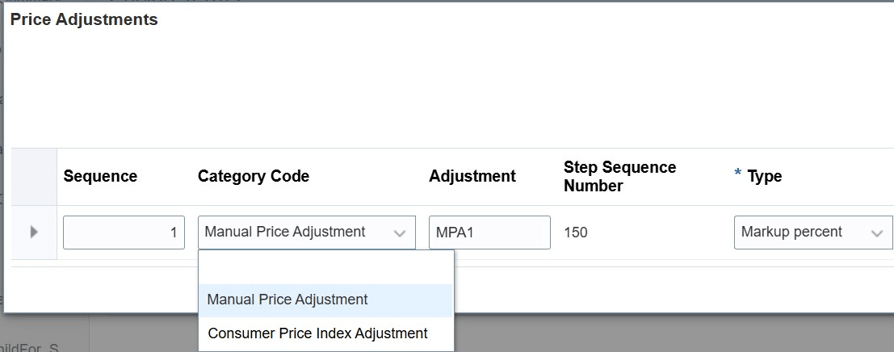Click the combo box text above the option list
This screenshot has width=894, height=352.
pyautogui.click(x=284, y=233)
